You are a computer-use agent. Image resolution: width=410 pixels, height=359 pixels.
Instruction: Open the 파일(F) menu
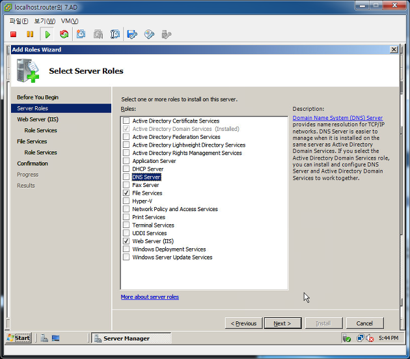pyautogui.click(x=19, y=21)
